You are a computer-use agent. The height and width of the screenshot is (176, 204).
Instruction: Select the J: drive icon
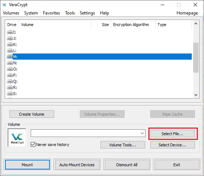10,38
